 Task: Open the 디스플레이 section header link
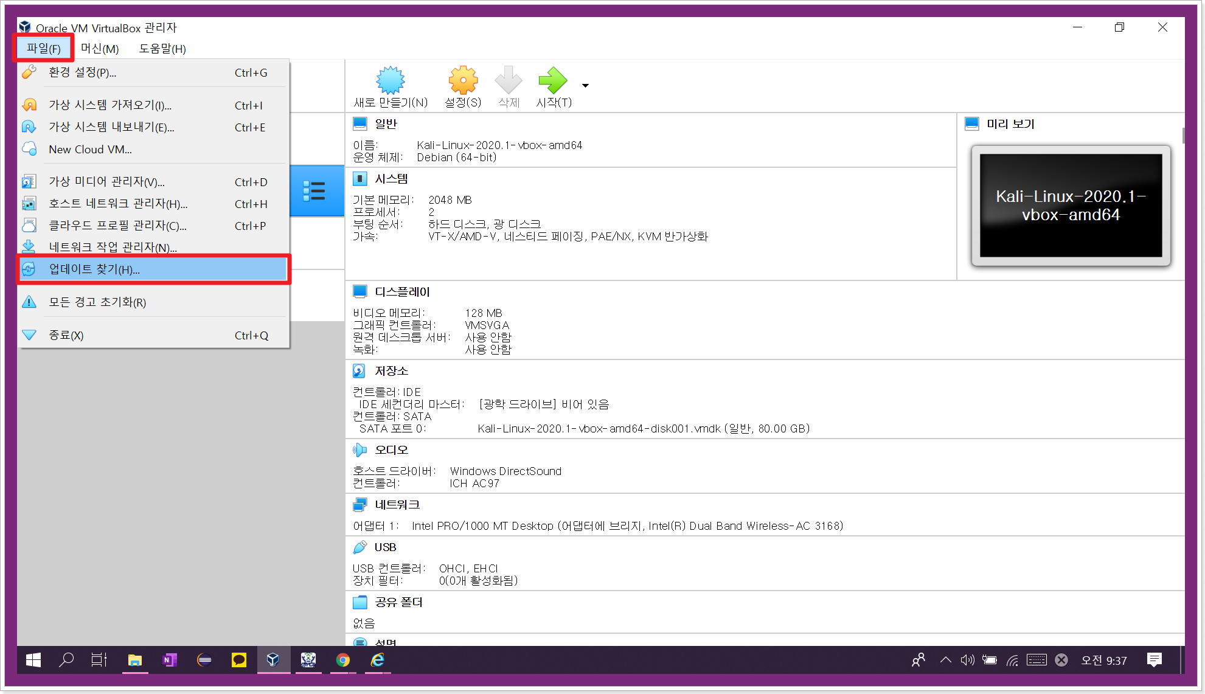[x=402, y=291]
